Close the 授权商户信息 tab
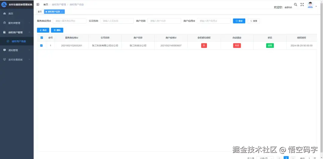Viewport: 323px width, 159px height. [62, 12]
